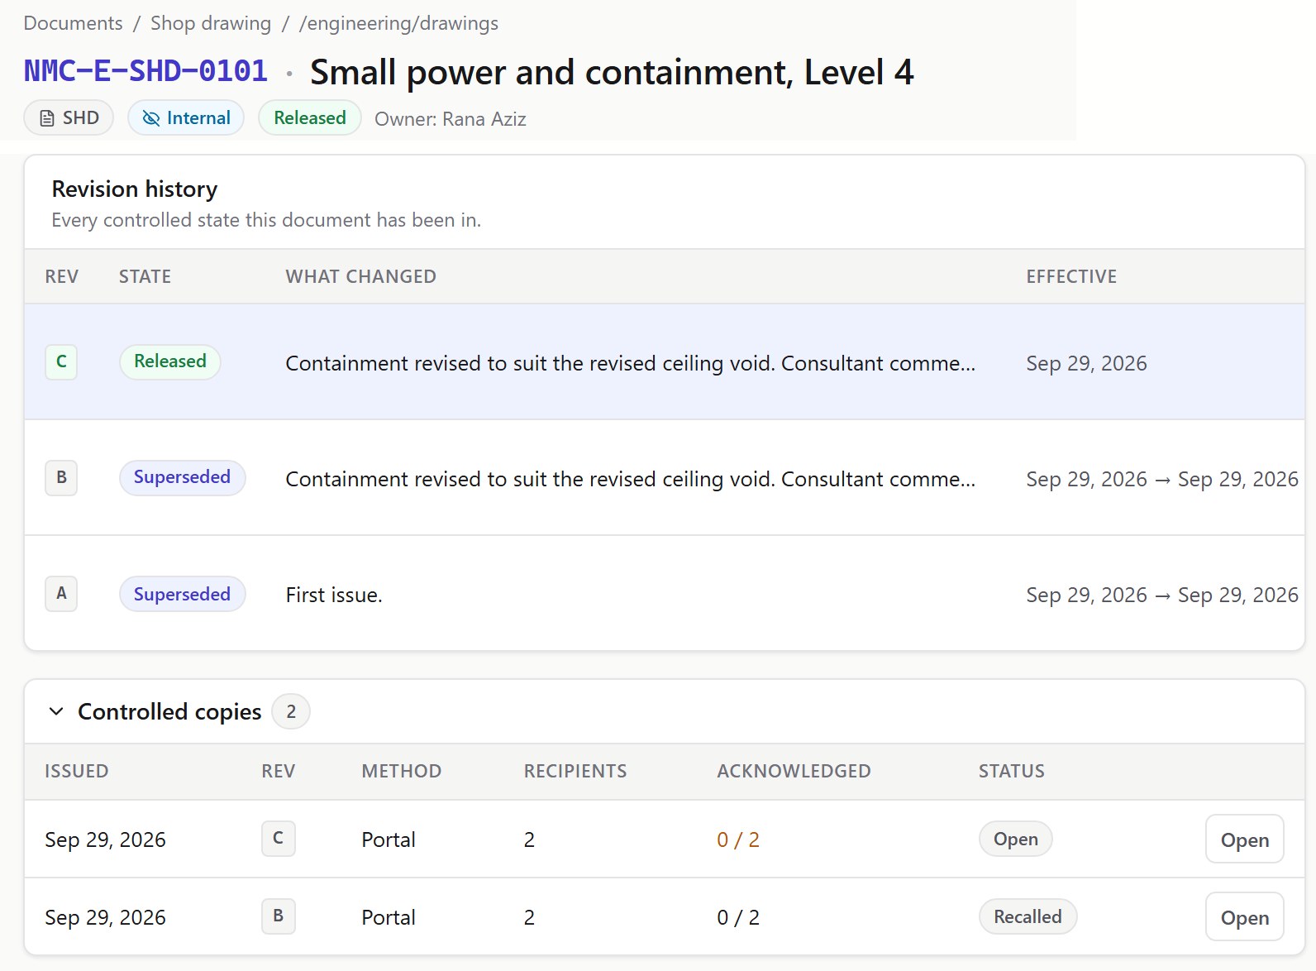This screenshot has width=1316, height=971.
Task: Click the Recalled status pill
Action: tap(1028, 916)
